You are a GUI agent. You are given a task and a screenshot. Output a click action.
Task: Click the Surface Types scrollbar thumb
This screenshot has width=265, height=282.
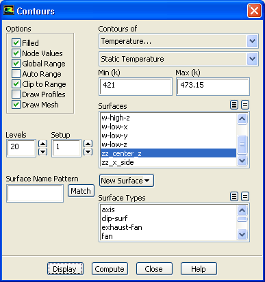click(x=242, y=219)
